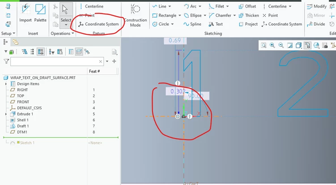Viewport: 336px width, 185px height.
Task: Select the Import tool in Insert group
Action: point(26,13)
